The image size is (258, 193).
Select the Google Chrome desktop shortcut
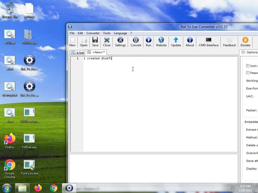(x=10, y=169)
